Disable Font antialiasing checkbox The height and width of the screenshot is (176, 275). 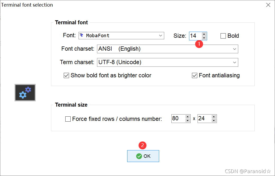[195, 75]
